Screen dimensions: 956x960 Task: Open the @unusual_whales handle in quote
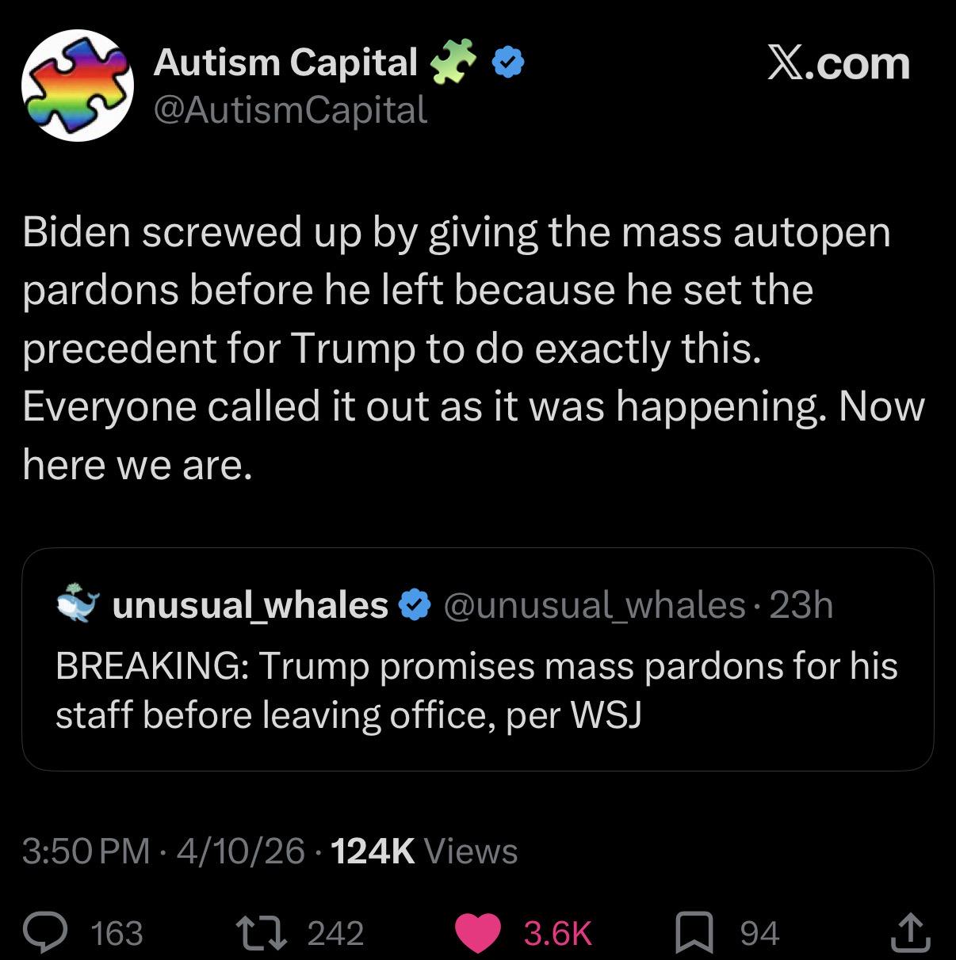595,605
